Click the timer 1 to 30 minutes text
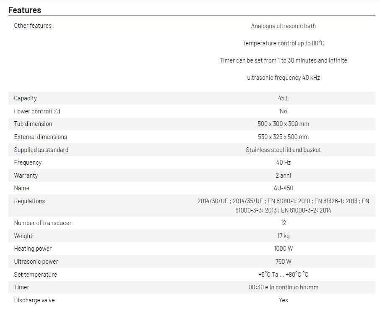The height and width of the screenshot is (312, 380). (284, 60)
